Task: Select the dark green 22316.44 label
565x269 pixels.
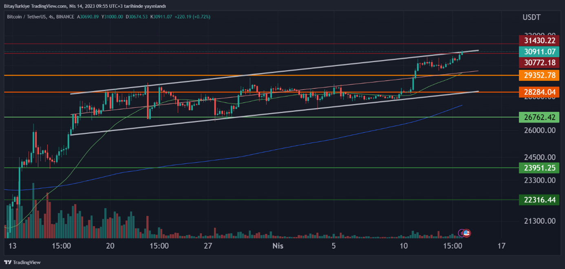Action: [x=539, y=200]
